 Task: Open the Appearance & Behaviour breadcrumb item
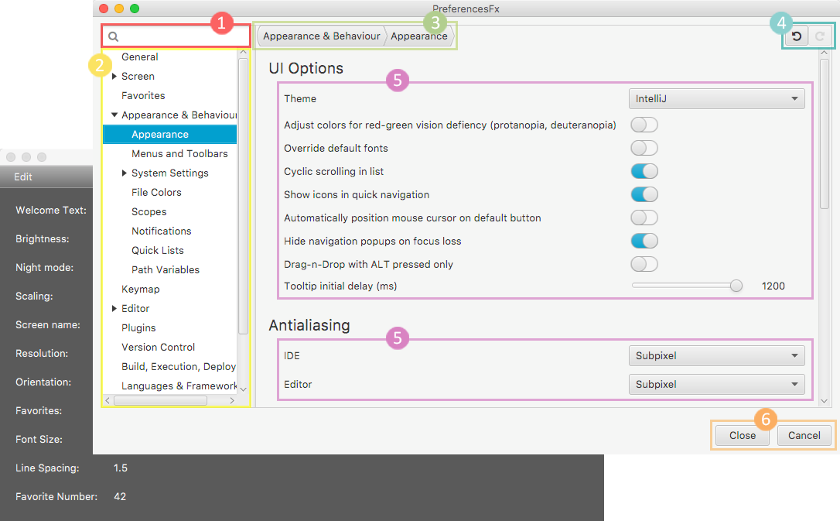click(321, 36)
